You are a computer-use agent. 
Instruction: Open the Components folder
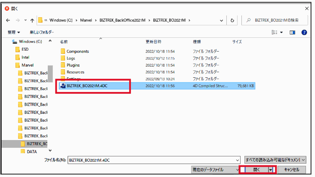click(x=77, y=51)
